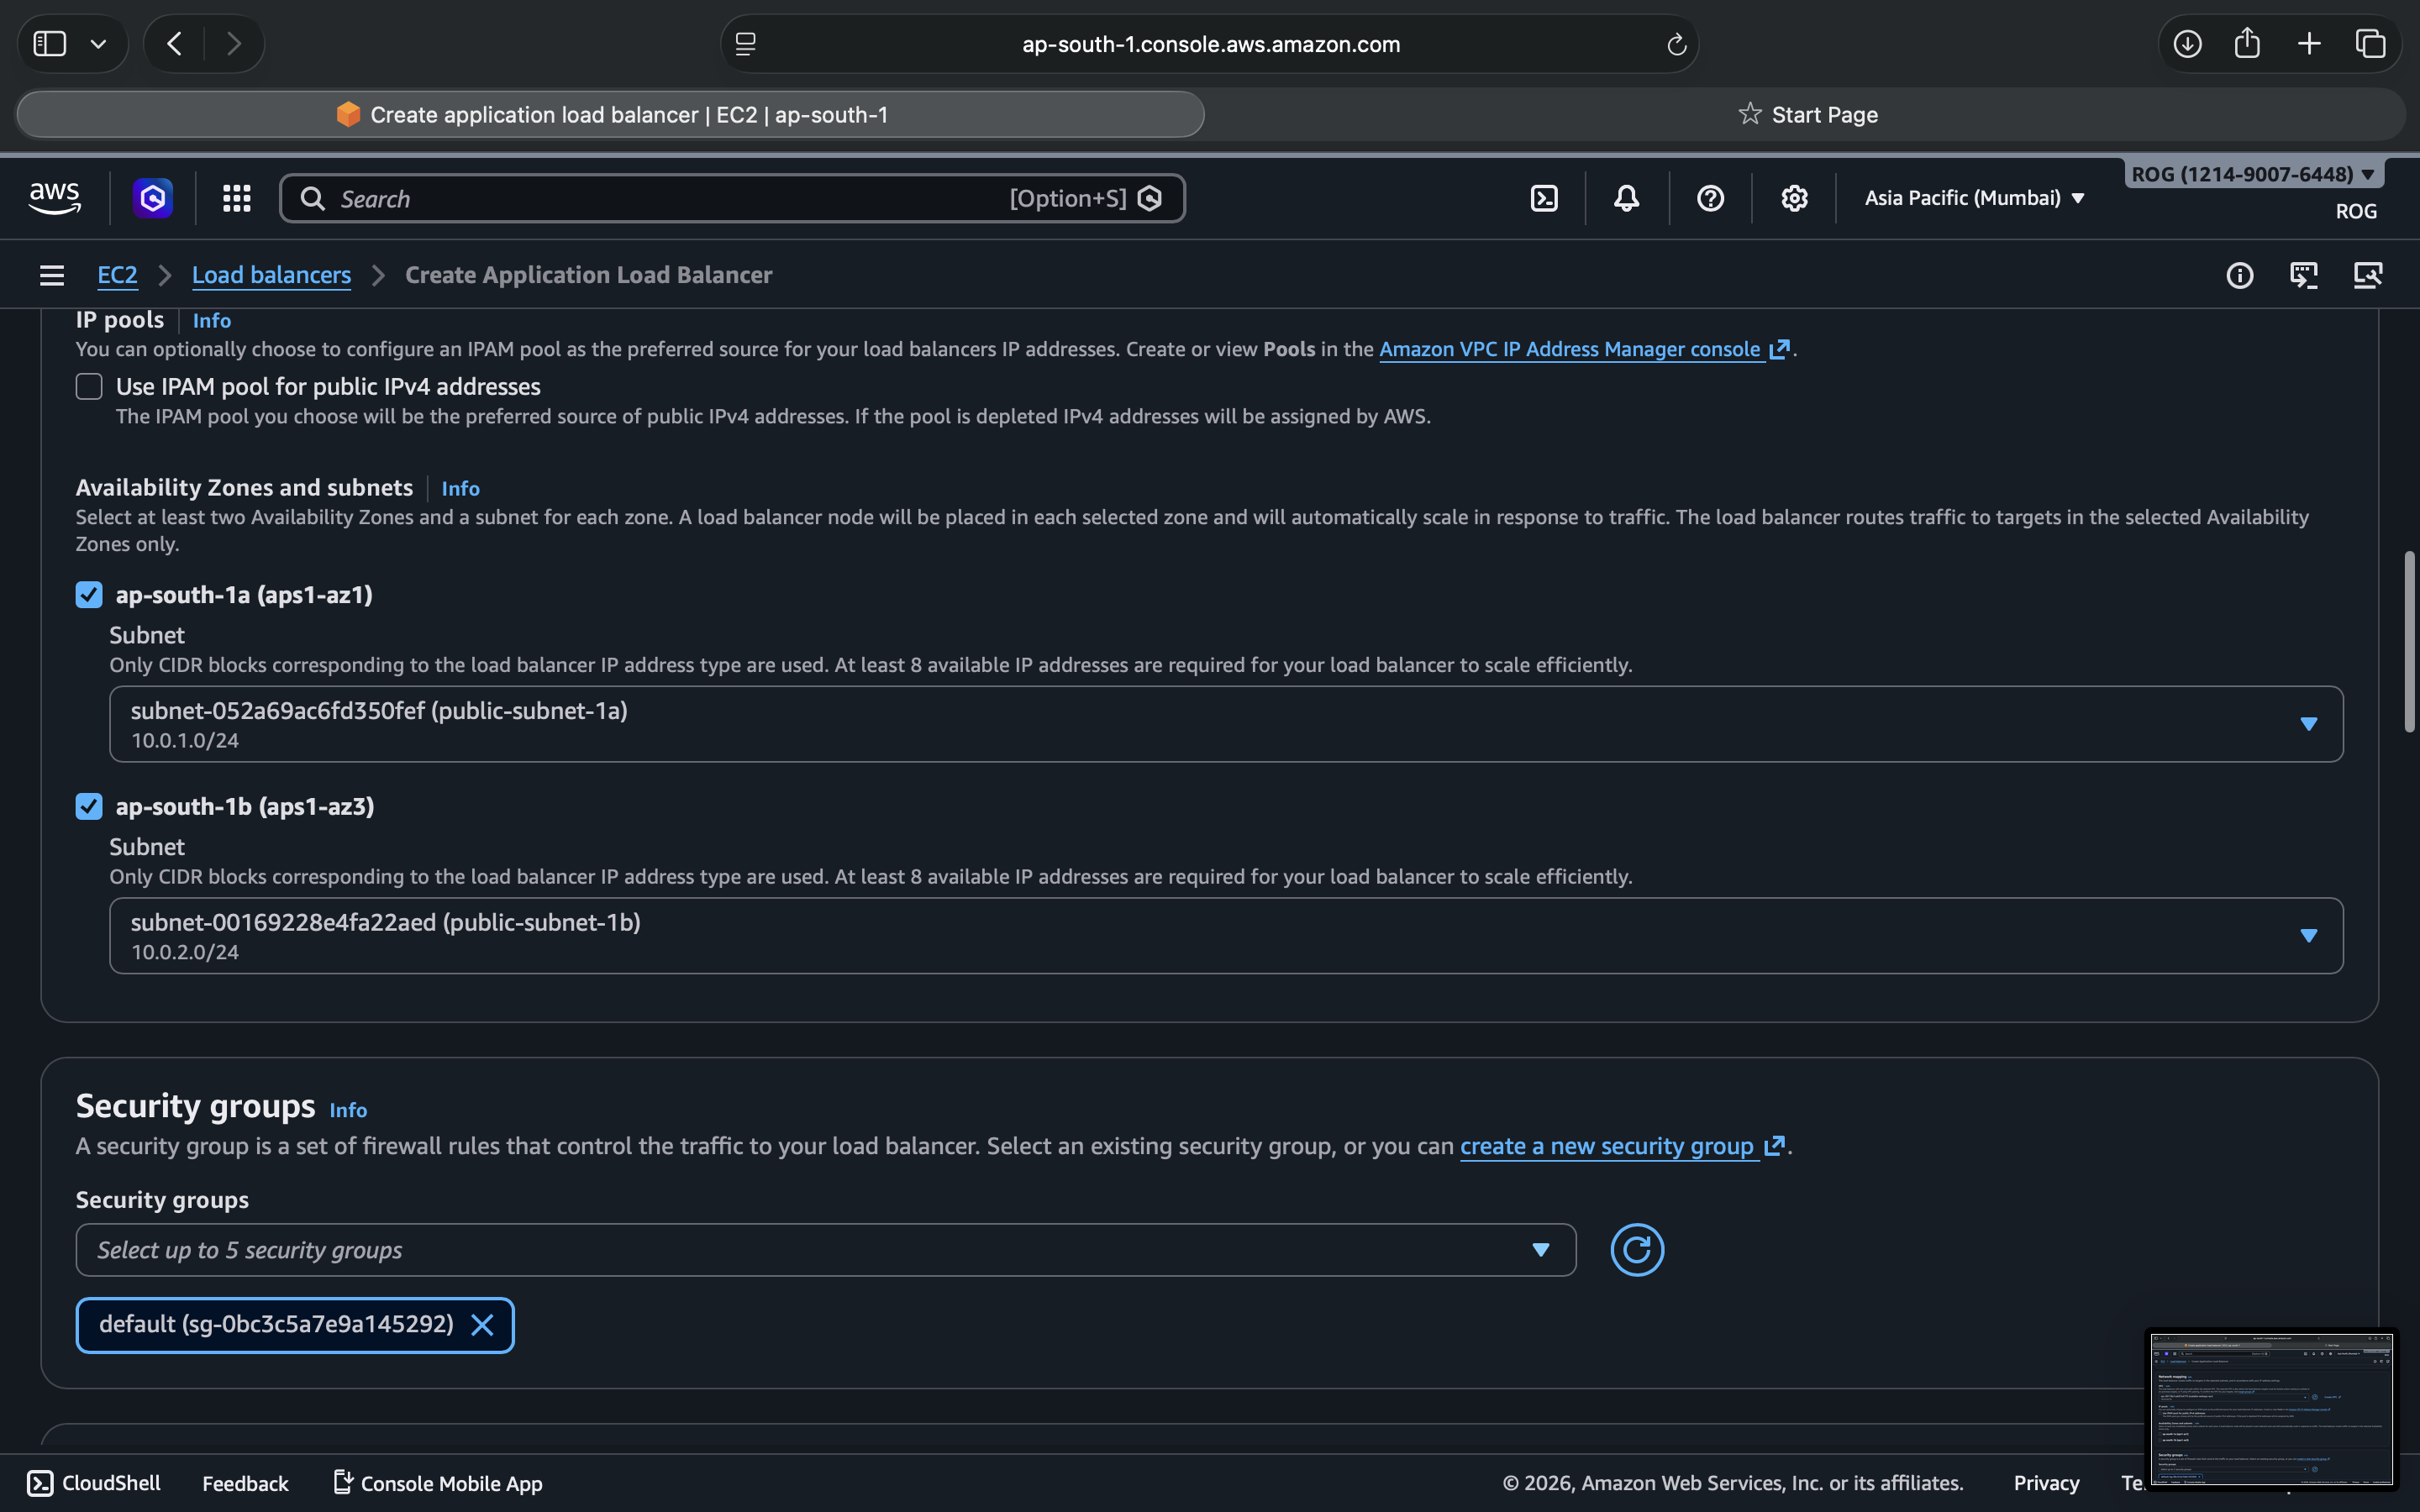Screen dimensions: 2420x1512
Task: Toggle the hamburger side navigation menu
Action: pyautogui.click(x=52, y=275)
